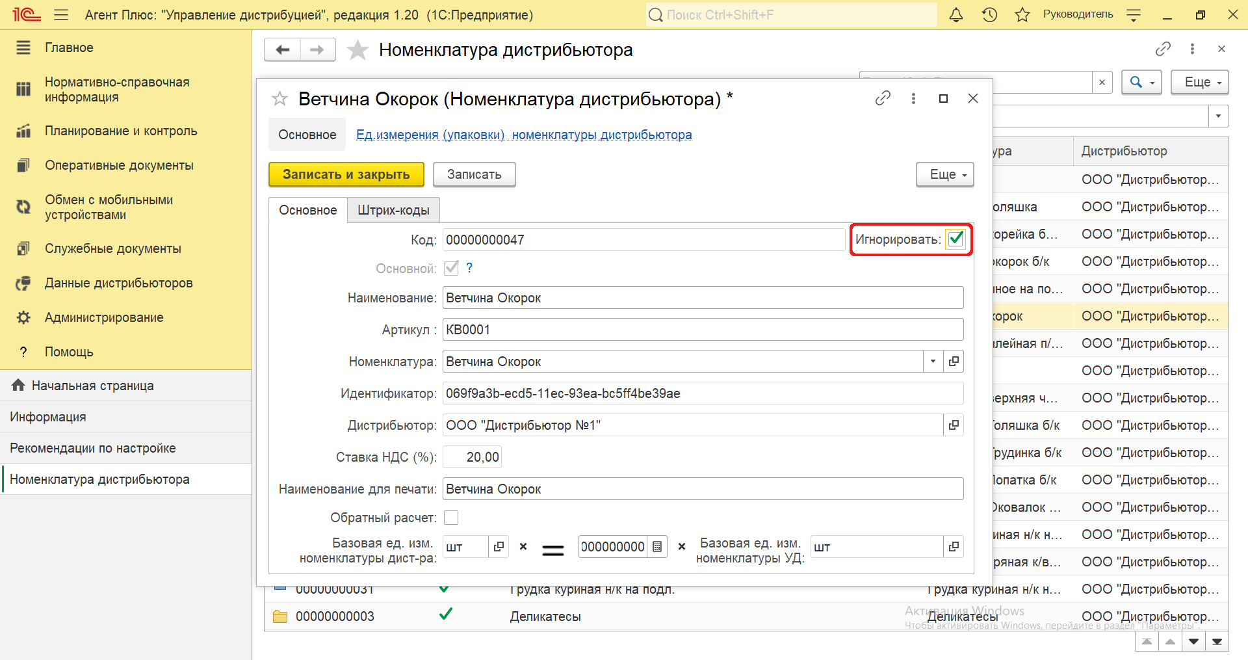This screenshot has width=1248, height=660.
Task: Open Служебные документы section
Action: [x=113, y=248]
